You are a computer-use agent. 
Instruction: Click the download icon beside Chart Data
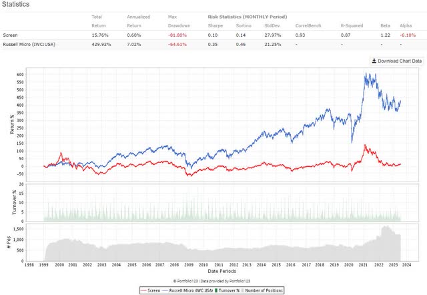tap(374, 61)
